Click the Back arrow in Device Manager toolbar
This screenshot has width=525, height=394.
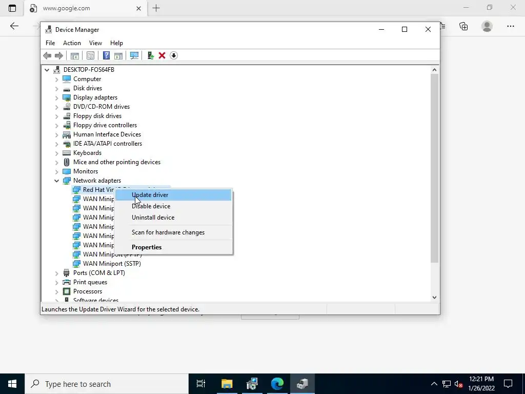click(47, 55)
